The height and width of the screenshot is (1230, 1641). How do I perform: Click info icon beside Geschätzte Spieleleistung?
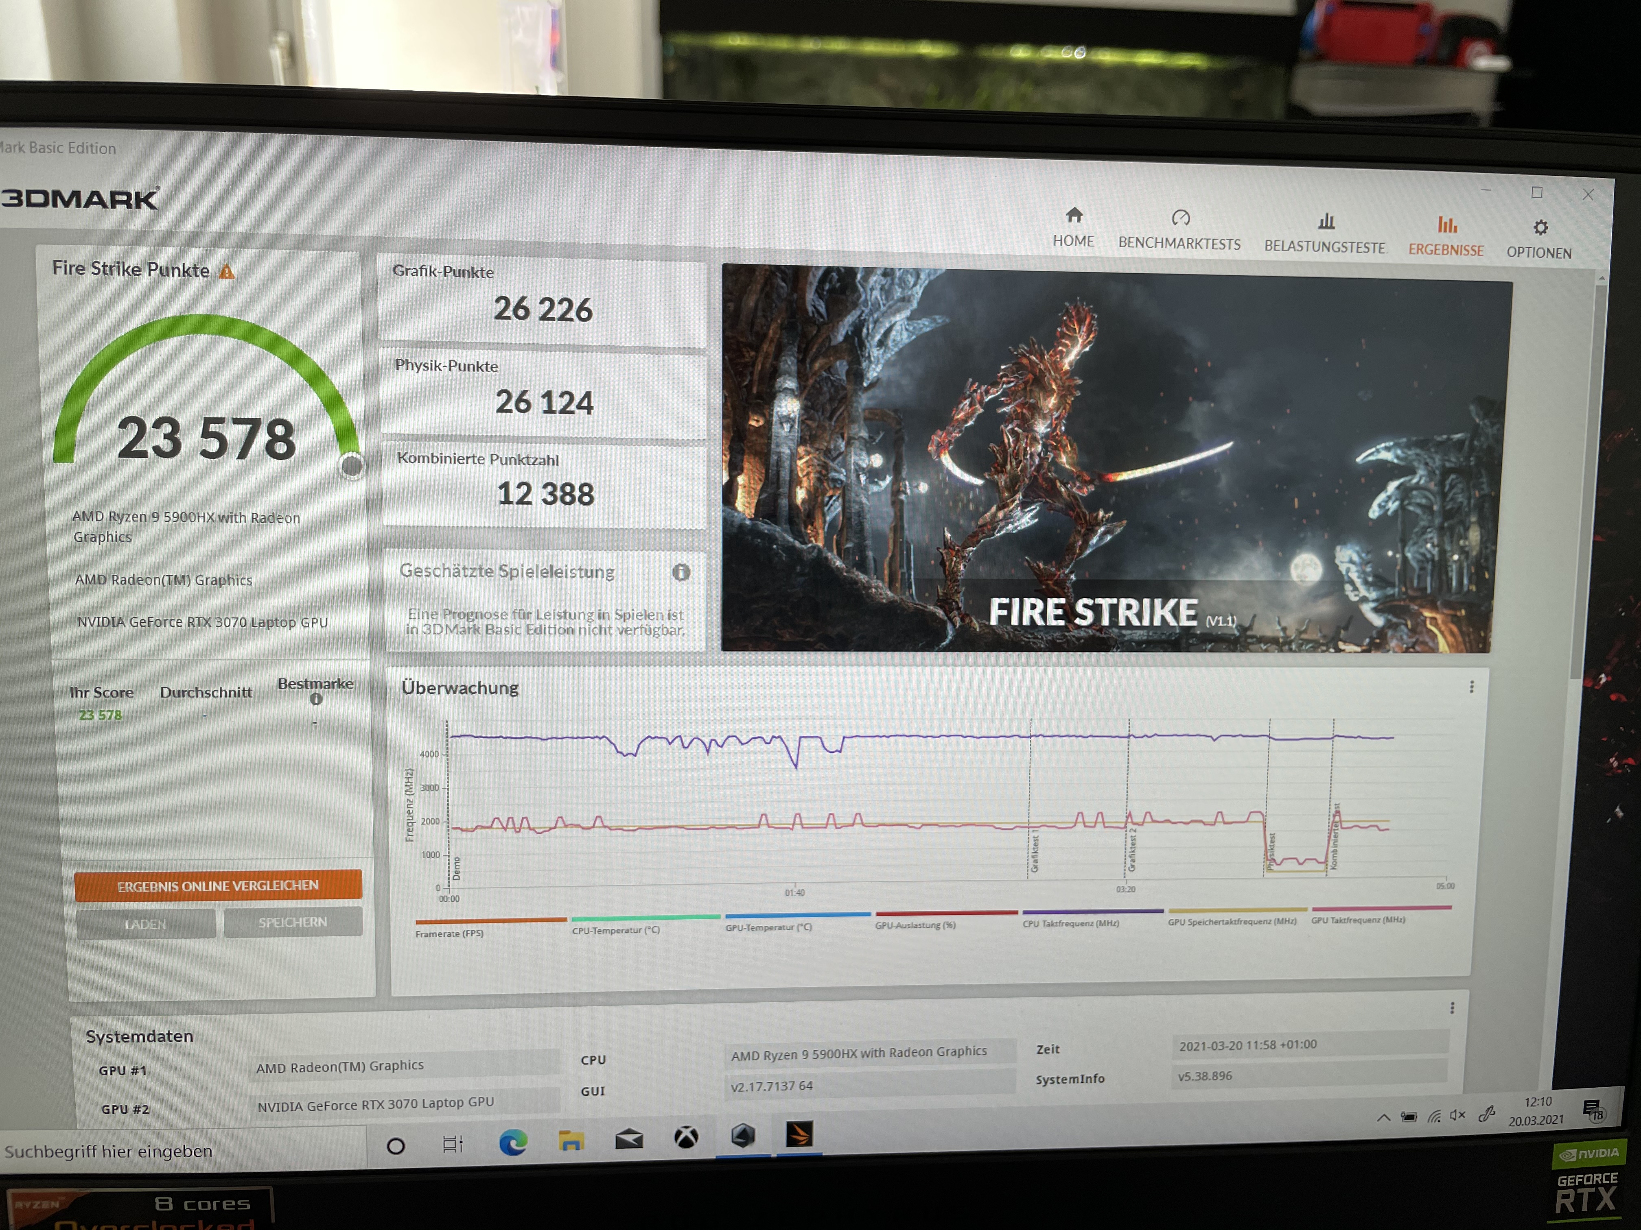pyautogui.click(x=681, y=571)
